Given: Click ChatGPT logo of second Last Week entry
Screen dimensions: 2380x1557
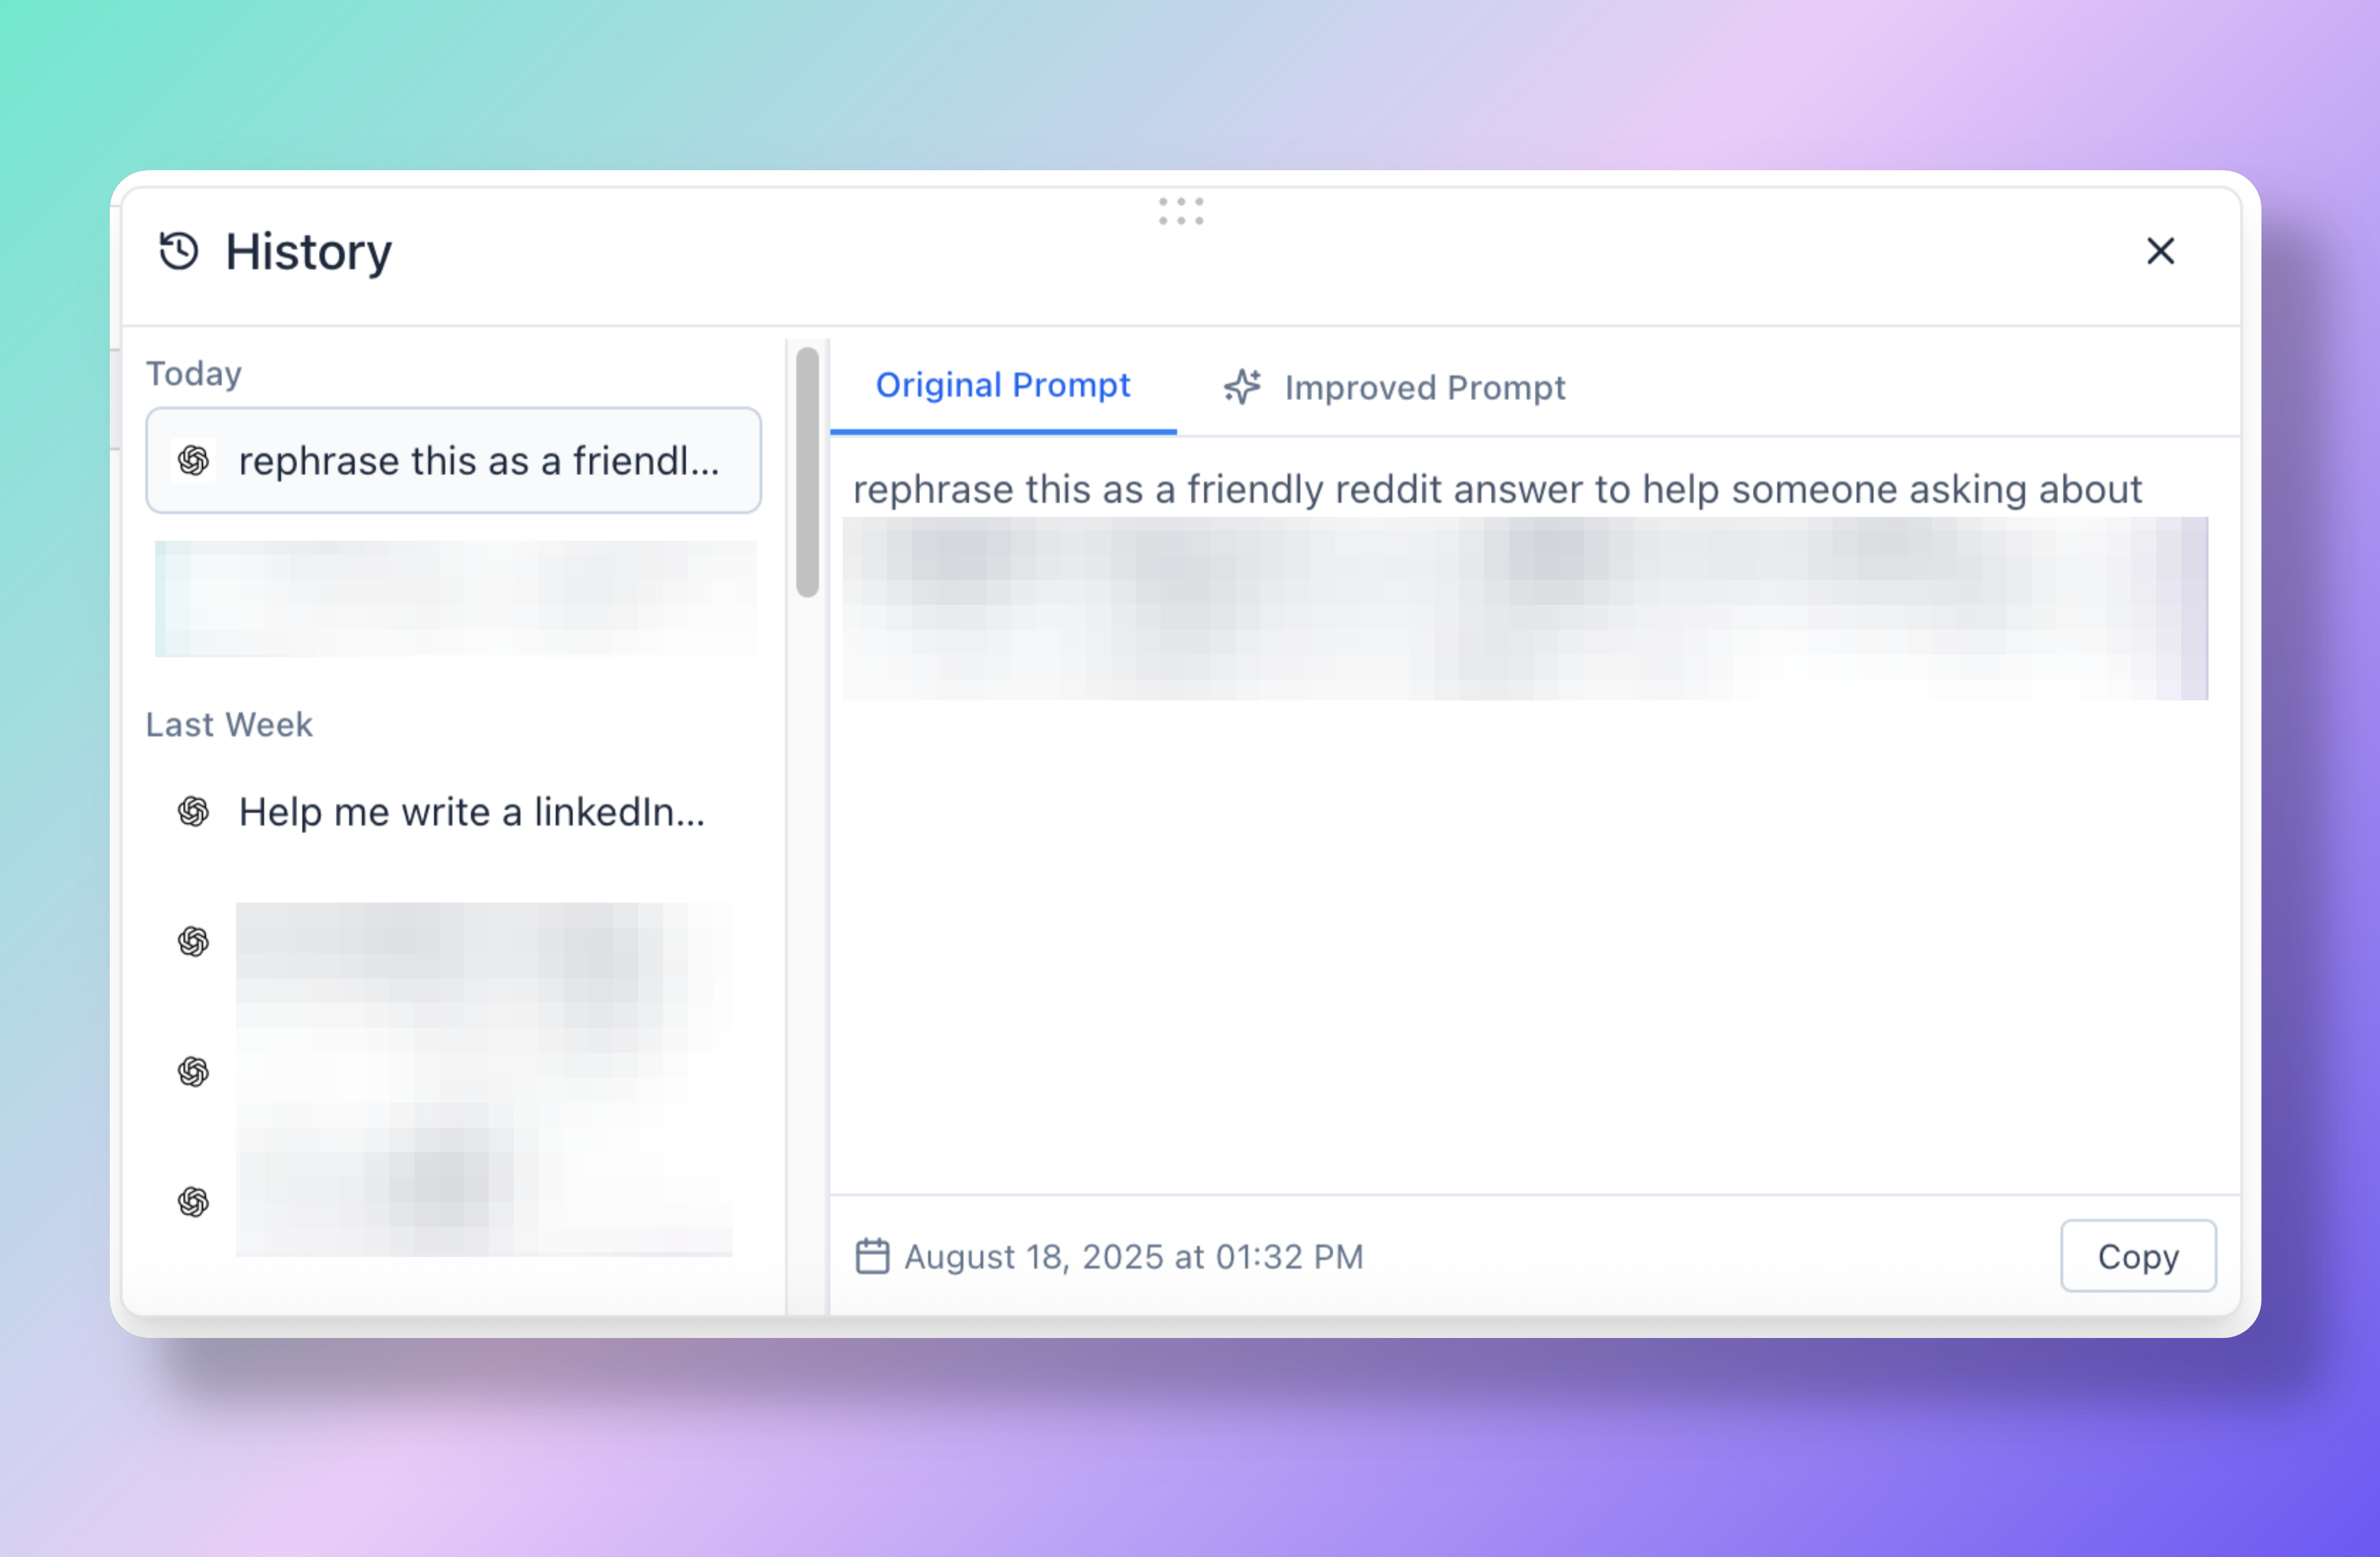Looking at the screenshot, I should click(x=193, y=941).
